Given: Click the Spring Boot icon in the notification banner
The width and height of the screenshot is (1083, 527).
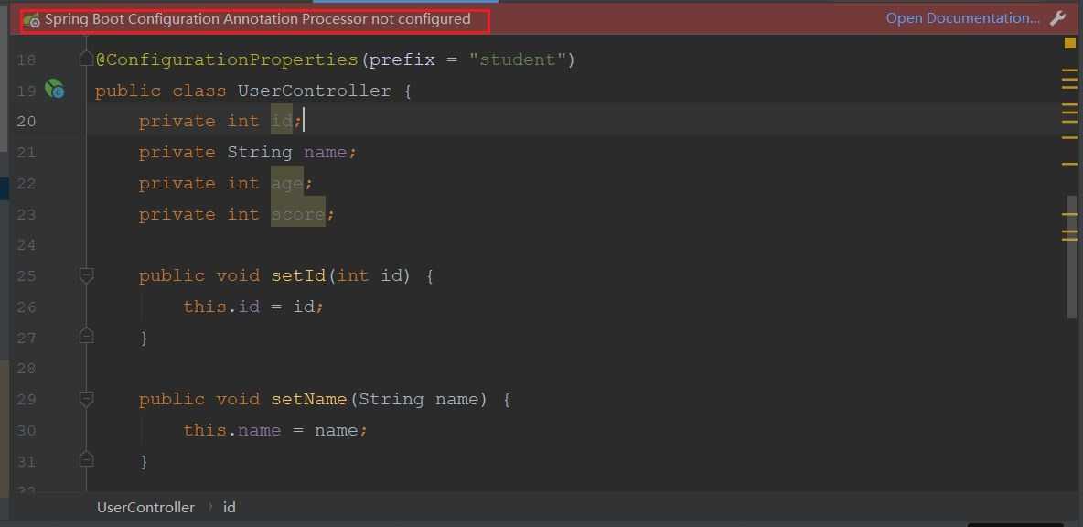Looking at the screenshot, I should coord(32,21).
